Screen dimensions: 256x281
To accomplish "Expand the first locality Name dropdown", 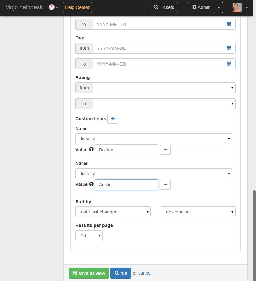I will point(154,139).
